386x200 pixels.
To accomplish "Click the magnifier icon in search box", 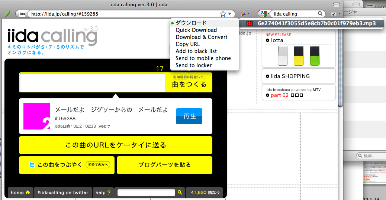I will (320, 13).
